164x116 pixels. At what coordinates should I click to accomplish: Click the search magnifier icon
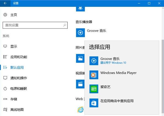[64, 25]
